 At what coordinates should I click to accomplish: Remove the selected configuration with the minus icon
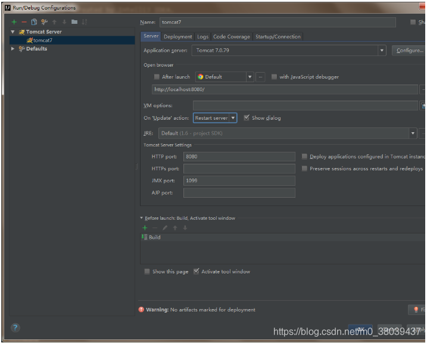[x=24, y=22]
